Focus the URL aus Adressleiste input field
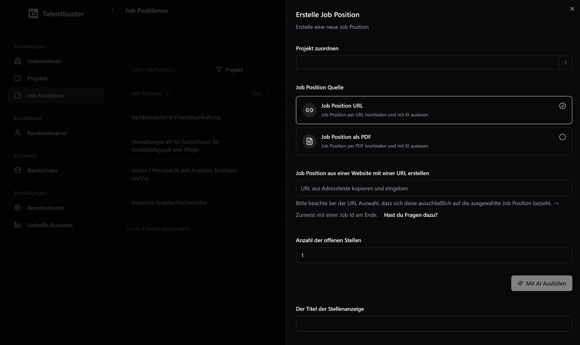This screenshot has height=345, width=580. [x=434, y=188]
